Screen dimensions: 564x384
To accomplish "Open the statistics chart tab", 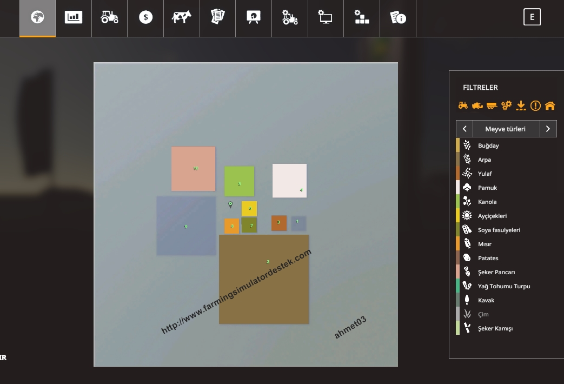I will pyautogui.click(x=74, y=17).
